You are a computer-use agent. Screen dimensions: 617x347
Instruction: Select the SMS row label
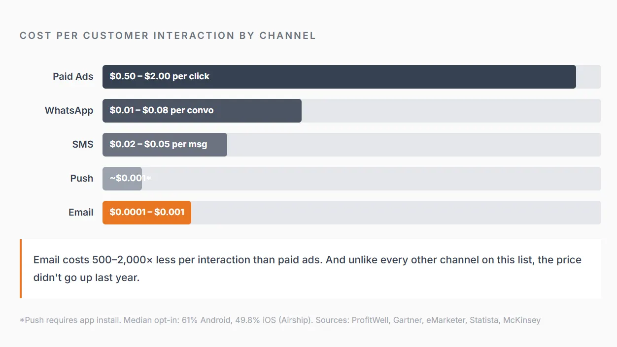pyautogui.click(x=83, y=145)
